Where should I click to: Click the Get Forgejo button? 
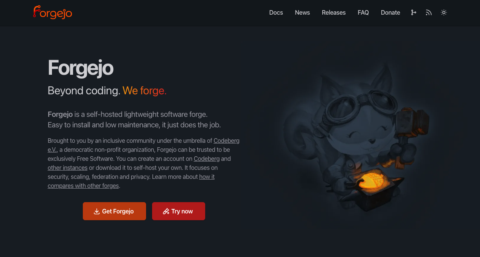pyautogui.click(x=114, y=211)
